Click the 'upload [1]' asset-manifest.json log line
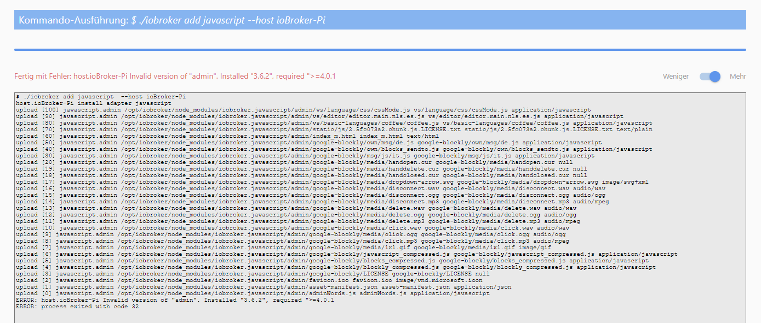This screenshot has width=761, height=323. tap(264, 286)
